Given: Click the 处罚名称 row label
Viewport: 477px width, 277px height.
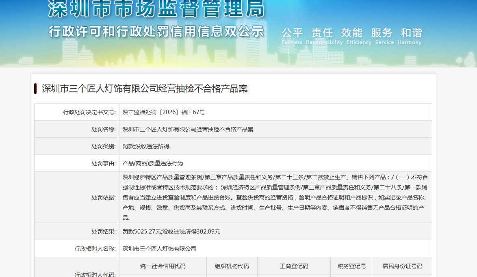Looking at the screenshot, I should tap(104, 129).
